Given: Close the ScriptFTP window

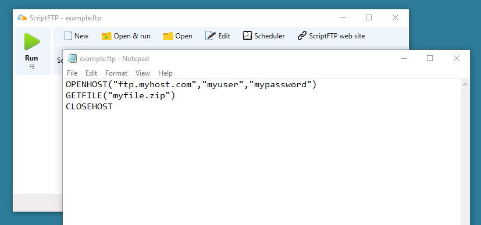Looking at the screenshot, I should [396, 18].
